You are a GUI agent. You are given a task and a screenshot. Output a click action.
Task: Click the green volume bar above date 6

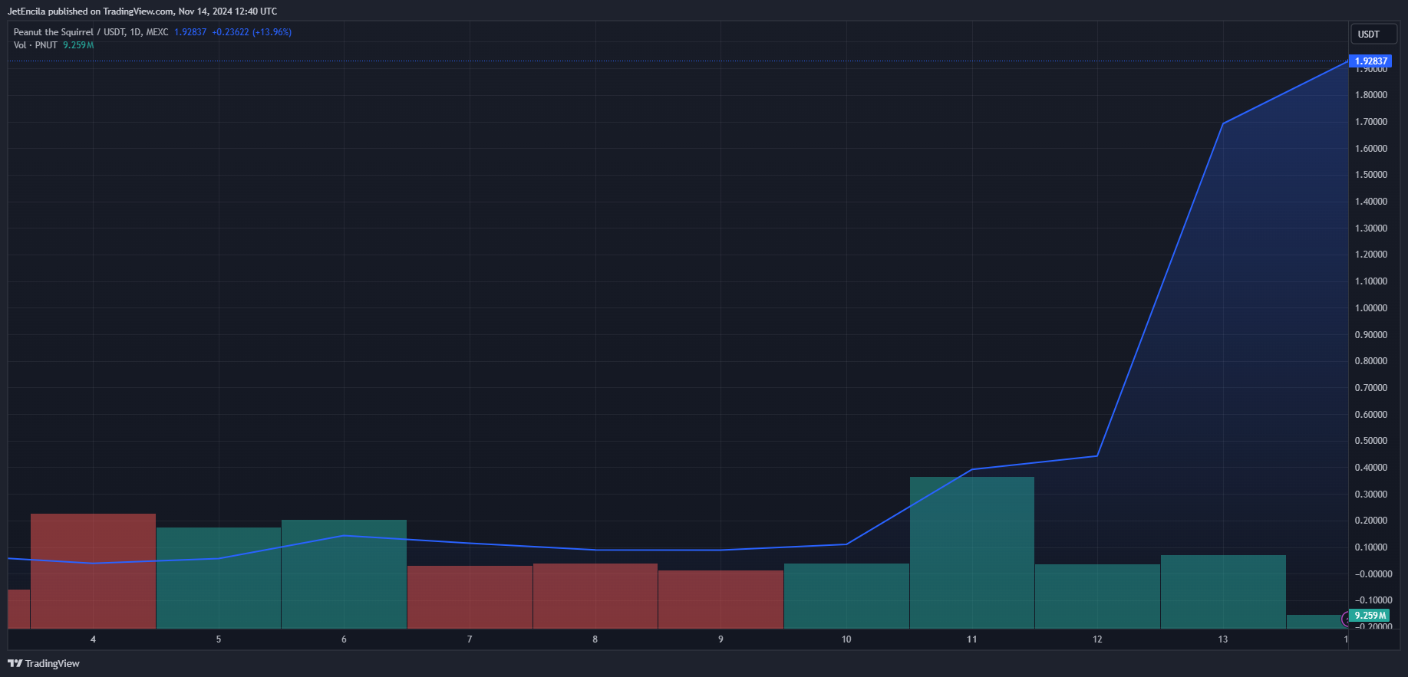point(344,574)
